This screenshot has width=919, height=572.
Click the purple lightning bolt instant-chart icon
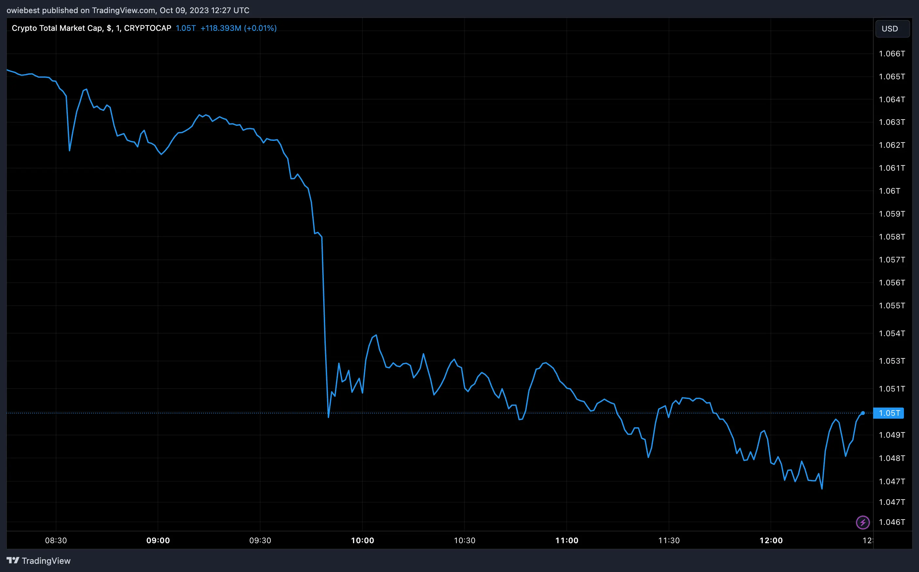pyautogui.click(x=862, y=523)
